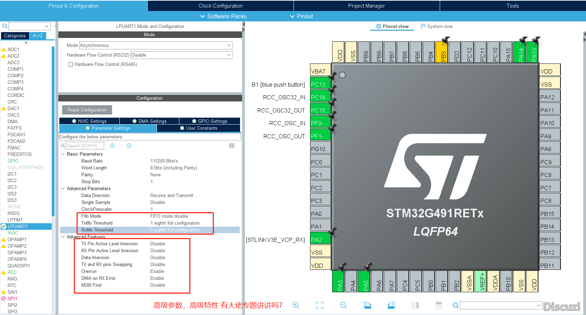Collapse the Basic Parameters section

pos(63,154)
